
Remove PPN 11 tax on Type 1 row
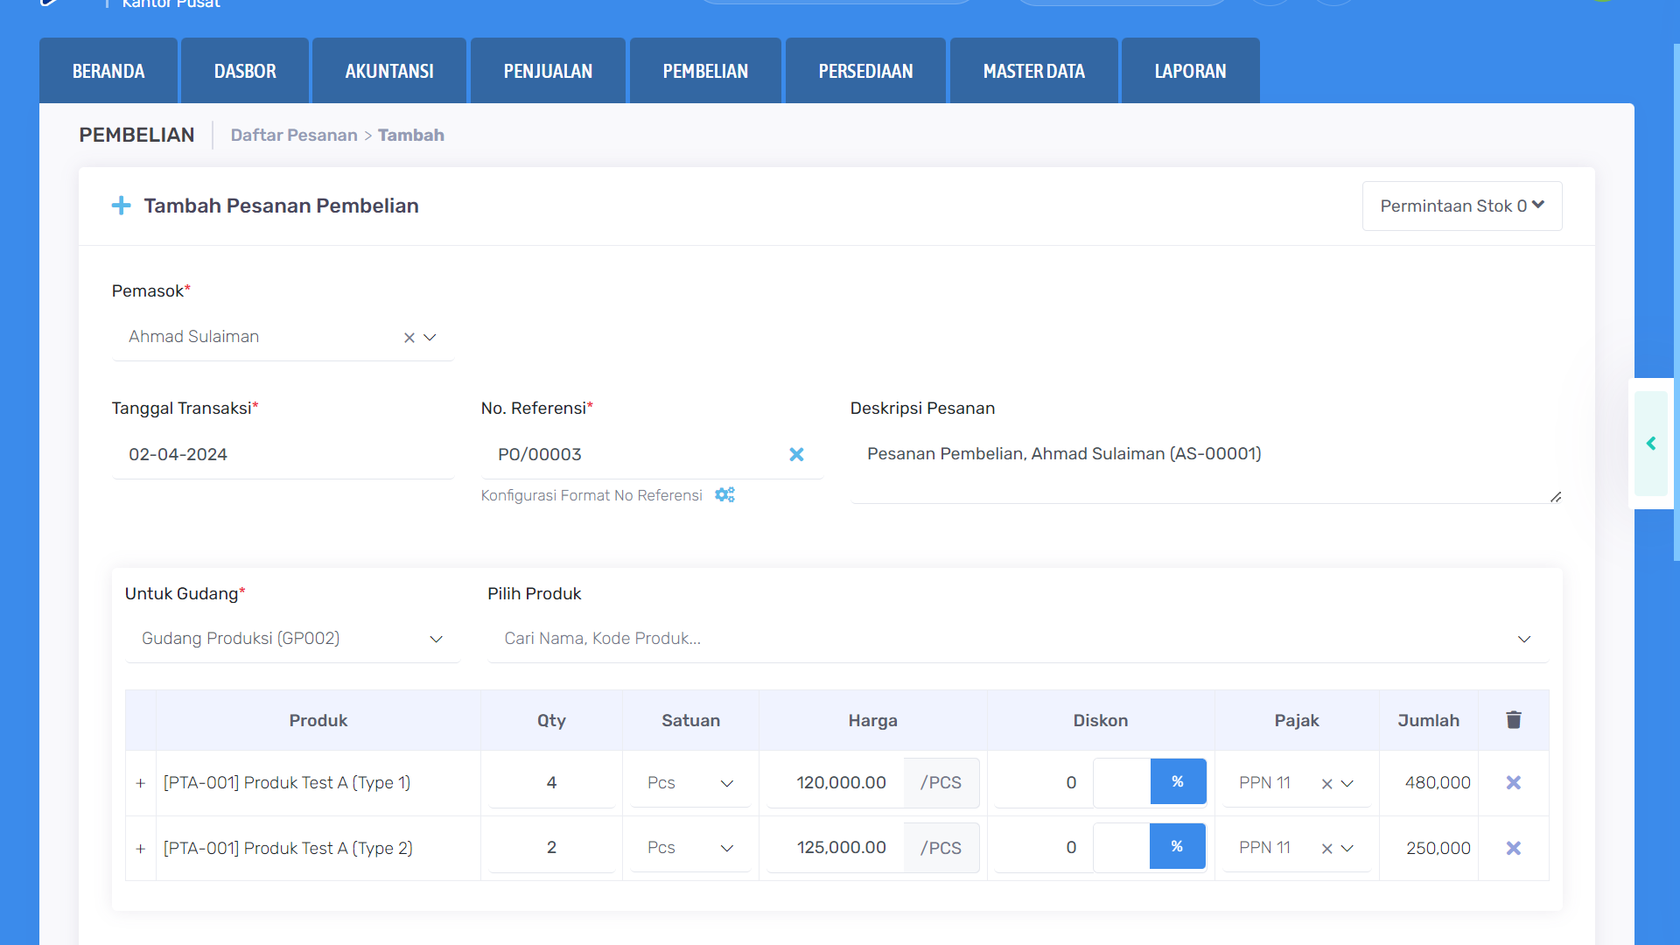(1326, 784)
